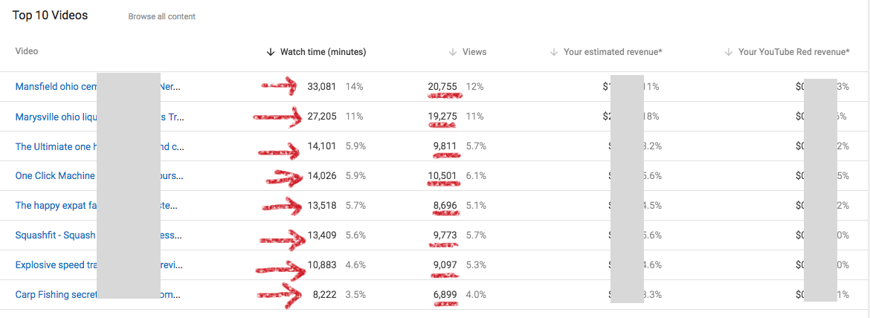Sort by Watch time (minutes) header

323,52
